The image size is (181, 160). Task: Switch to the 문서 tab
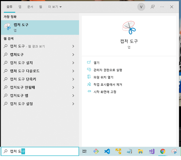(30, 7)
